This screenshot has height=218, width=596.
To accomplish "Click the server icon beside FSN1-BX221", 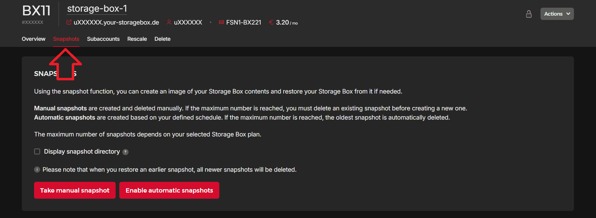I will pos(221,22).
